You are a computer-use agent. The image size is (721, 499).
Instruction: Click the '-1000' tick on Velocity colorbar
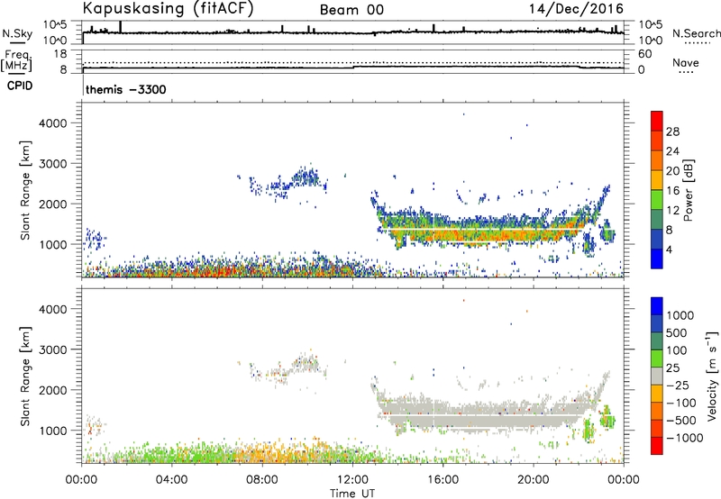[684, 438]
